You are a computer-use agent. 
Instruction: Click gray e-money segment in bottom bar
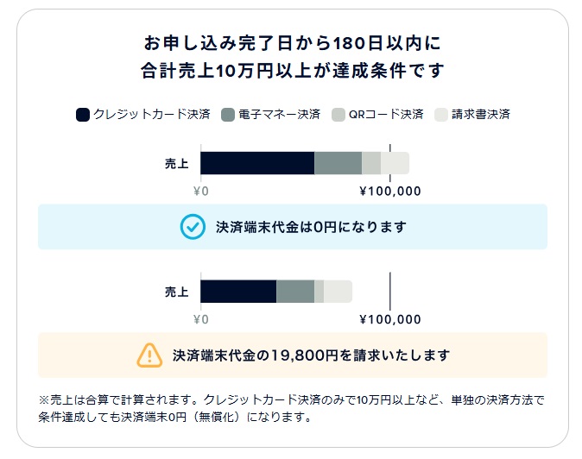(x=295, y=292)
